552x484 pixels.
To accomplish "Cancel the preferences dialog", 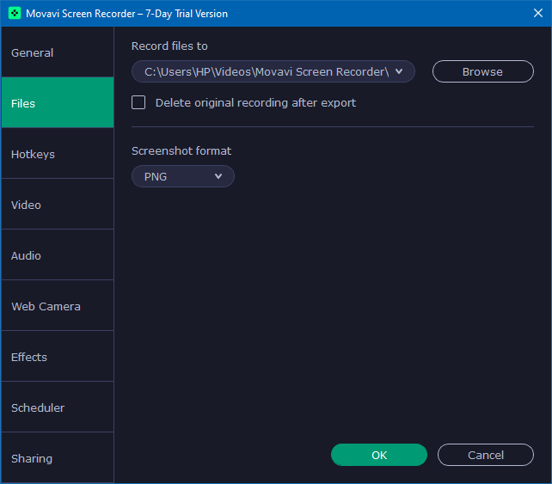I will tap(486, 455).
